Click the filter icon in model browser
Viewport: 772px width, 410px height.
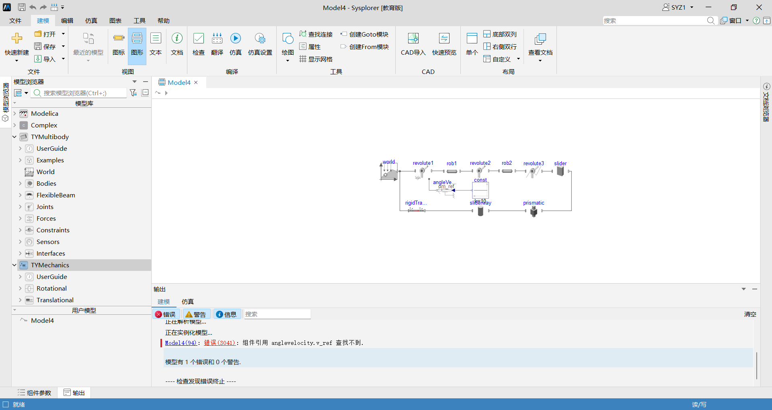[133, 93]
